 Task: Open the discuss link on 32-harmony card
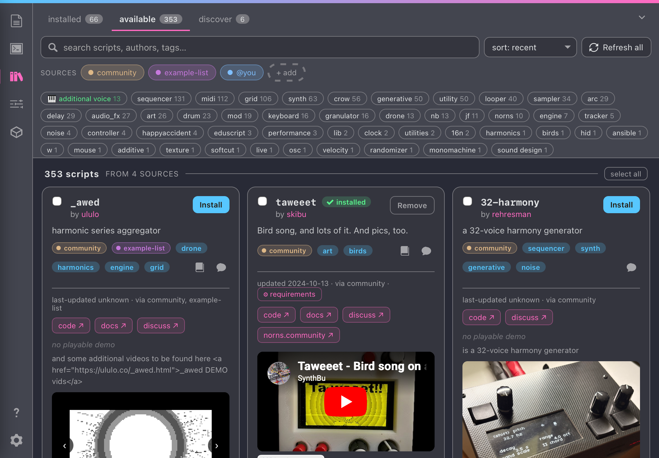(x=529, y=317)
